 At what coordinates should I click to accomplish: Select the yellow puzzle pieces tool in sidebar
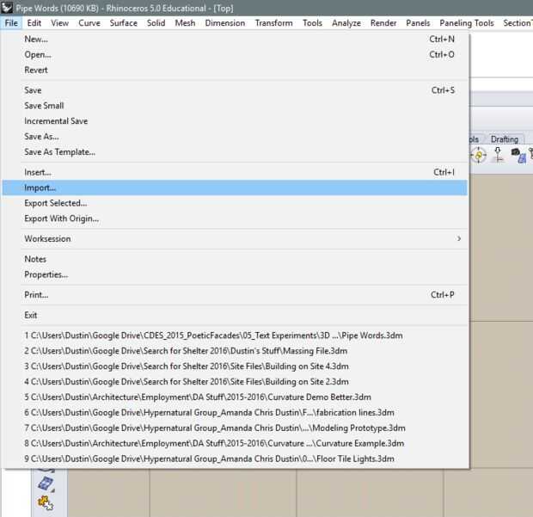click(46, 503)
